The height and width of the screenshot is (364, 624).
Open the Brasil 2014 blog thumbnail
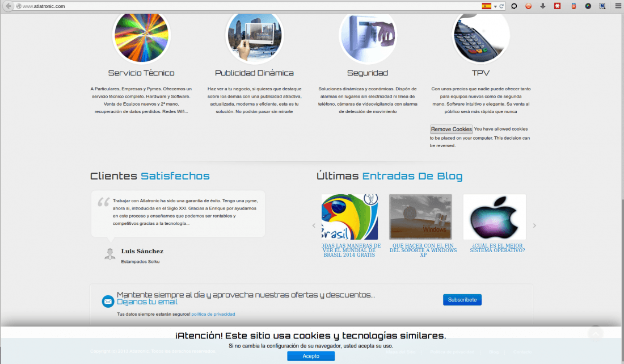349,217
